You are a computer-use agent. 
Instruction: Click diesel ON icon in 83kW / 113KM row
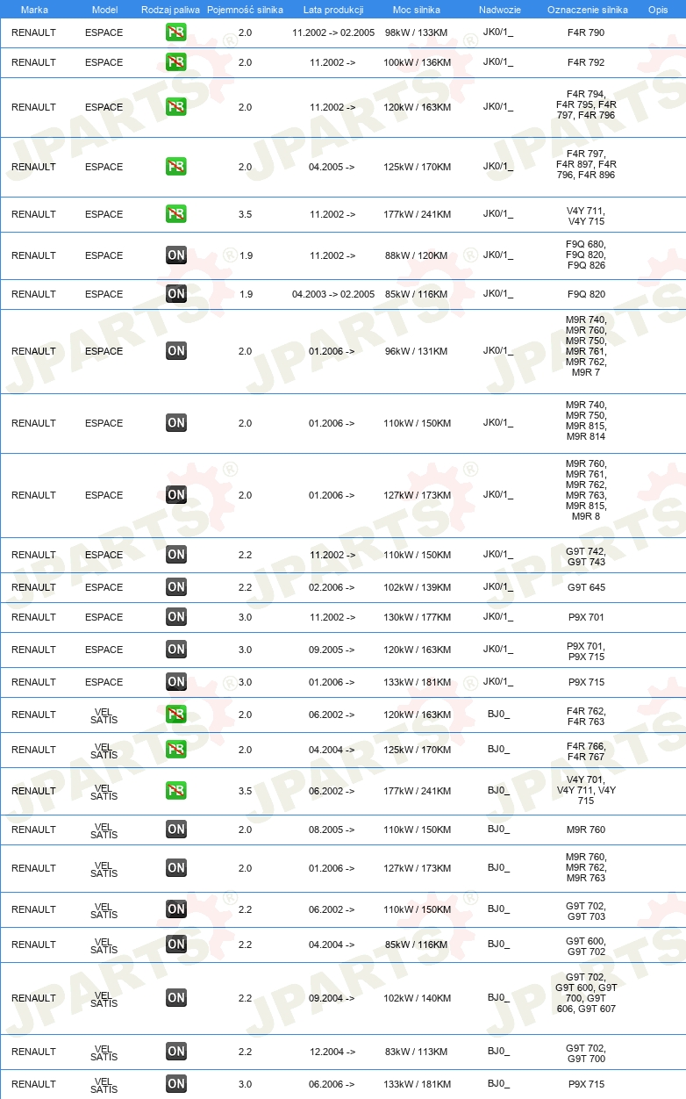(176, 1052)
